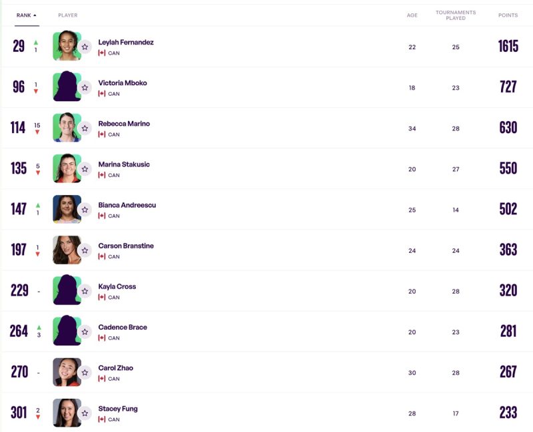The height and width of the screenshot is (432, 533).
Task: Open Carol Zhao's profile photo thumbnail
Action: 67,372
